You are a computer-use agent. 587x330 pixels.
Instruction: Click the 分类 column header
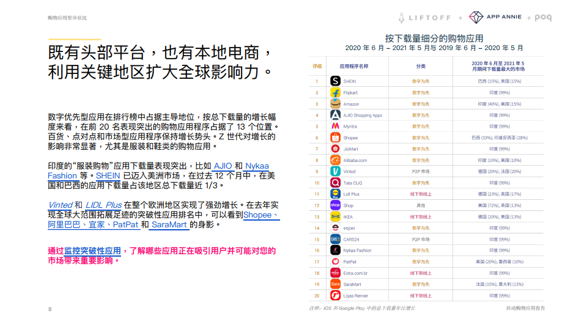coord(421,66)
